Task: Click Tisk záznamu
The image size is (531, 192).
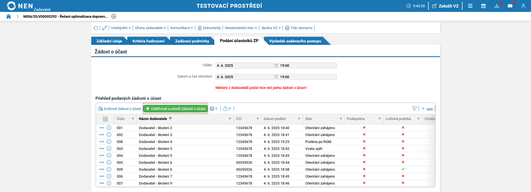Action: pos(299,28)
